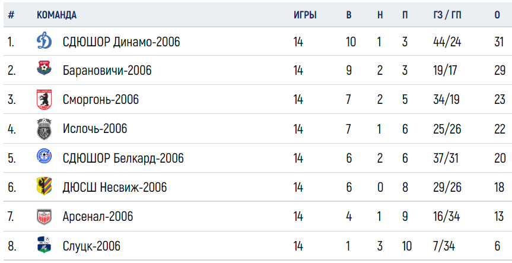Select Сморгонь-2006 team name

point(101,100)
